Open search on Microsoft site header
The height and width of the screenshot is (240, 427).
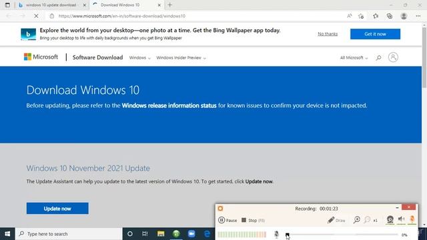point(378,58)
